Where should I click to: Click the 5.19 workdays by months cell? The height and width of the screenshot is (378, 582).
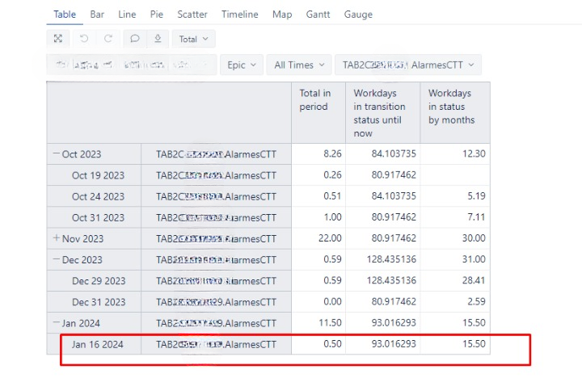point(455,195)
